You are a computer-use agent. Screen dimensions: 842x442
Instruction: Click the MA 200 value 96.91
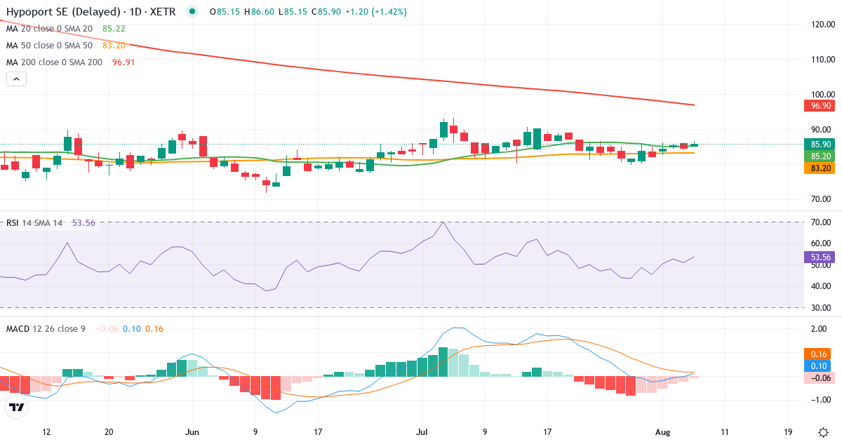pyautogui.click(x=123, y=62)
